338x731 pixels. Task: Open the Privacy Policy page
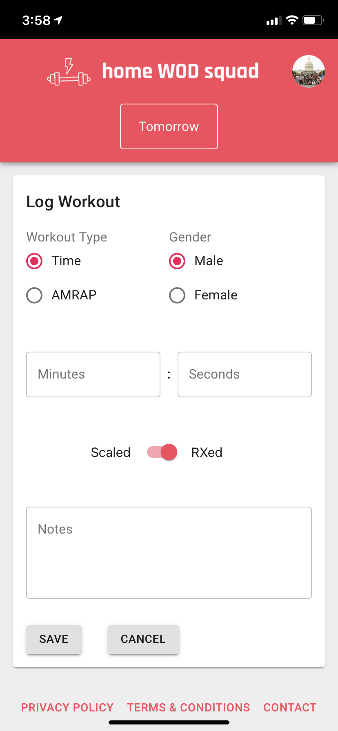(x=67, y=707)
